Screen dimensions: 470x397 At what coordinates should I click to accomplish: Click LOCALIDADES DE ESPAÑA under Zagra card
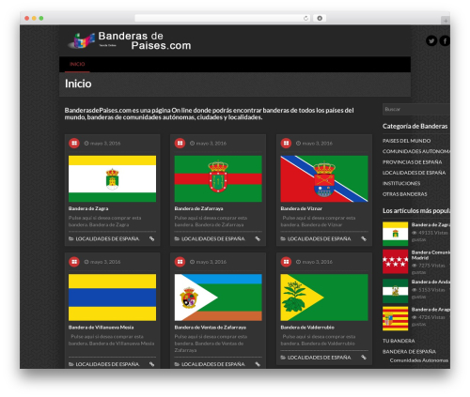(107, 239)
